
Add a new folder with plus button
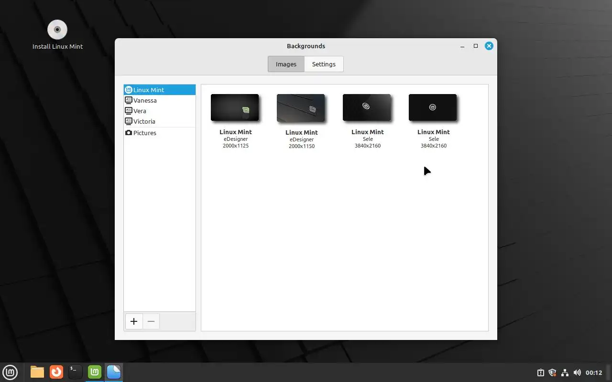point(134,321)
